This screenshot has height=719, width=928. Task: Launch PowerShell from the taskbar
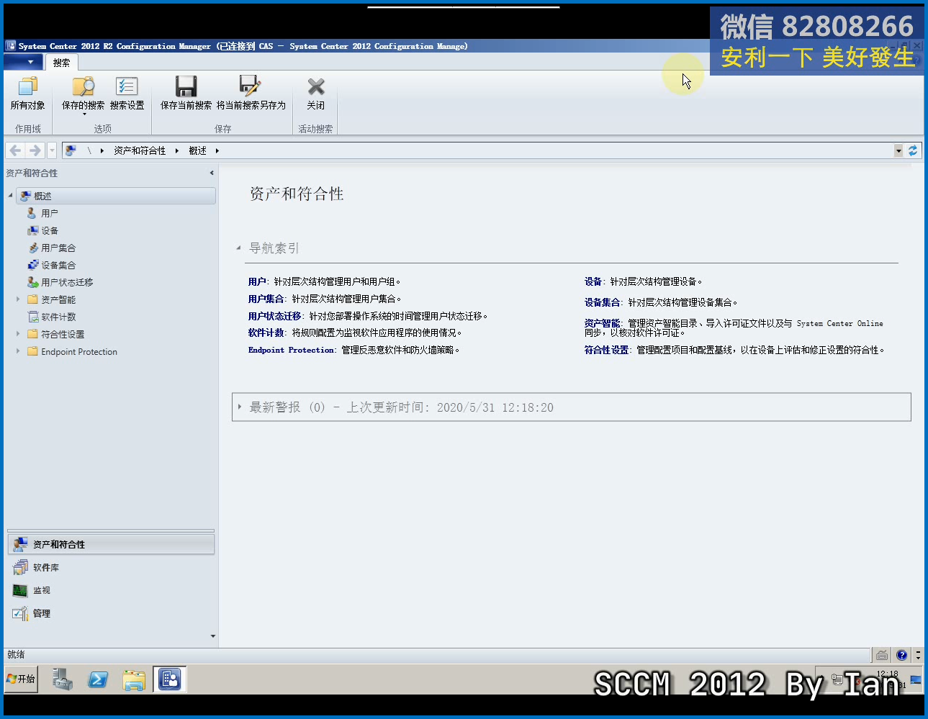click(x=98, y=679)
